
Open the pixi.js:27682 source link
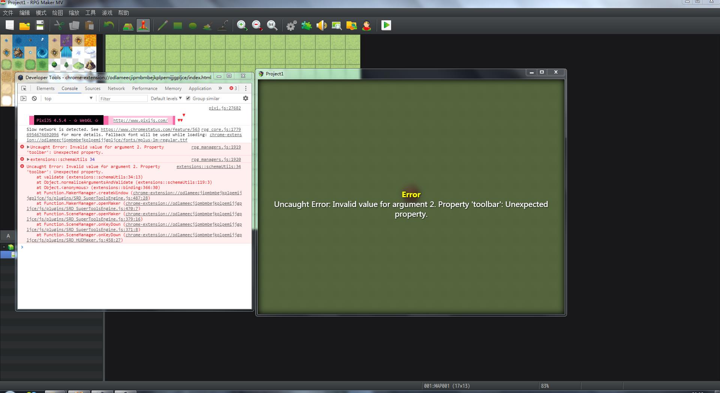225,108
